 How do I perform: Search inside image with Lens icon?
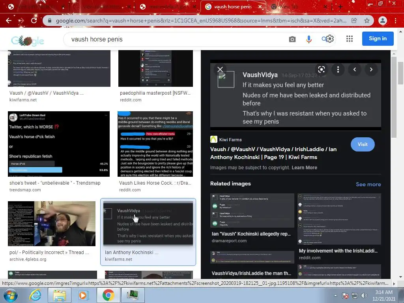click(321, 69)
